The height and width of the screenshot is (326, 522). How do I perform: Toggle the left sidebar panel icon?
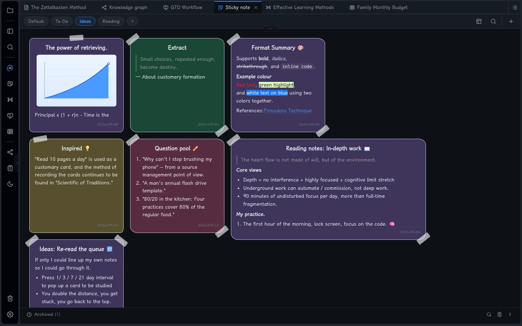coord(10,31)
